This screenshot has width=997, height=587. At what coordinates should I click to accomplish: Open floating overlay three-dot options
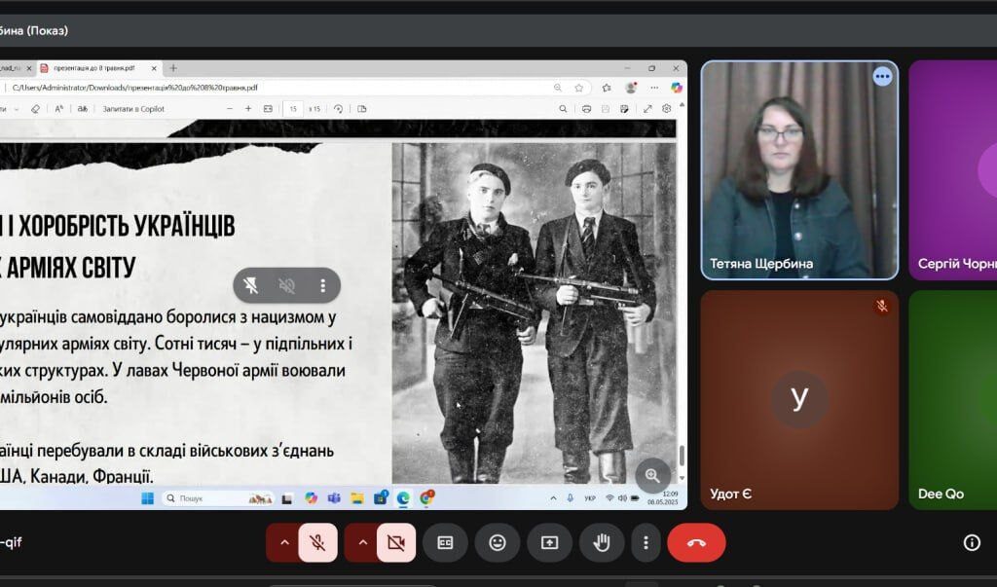click(x=323, y=285)
